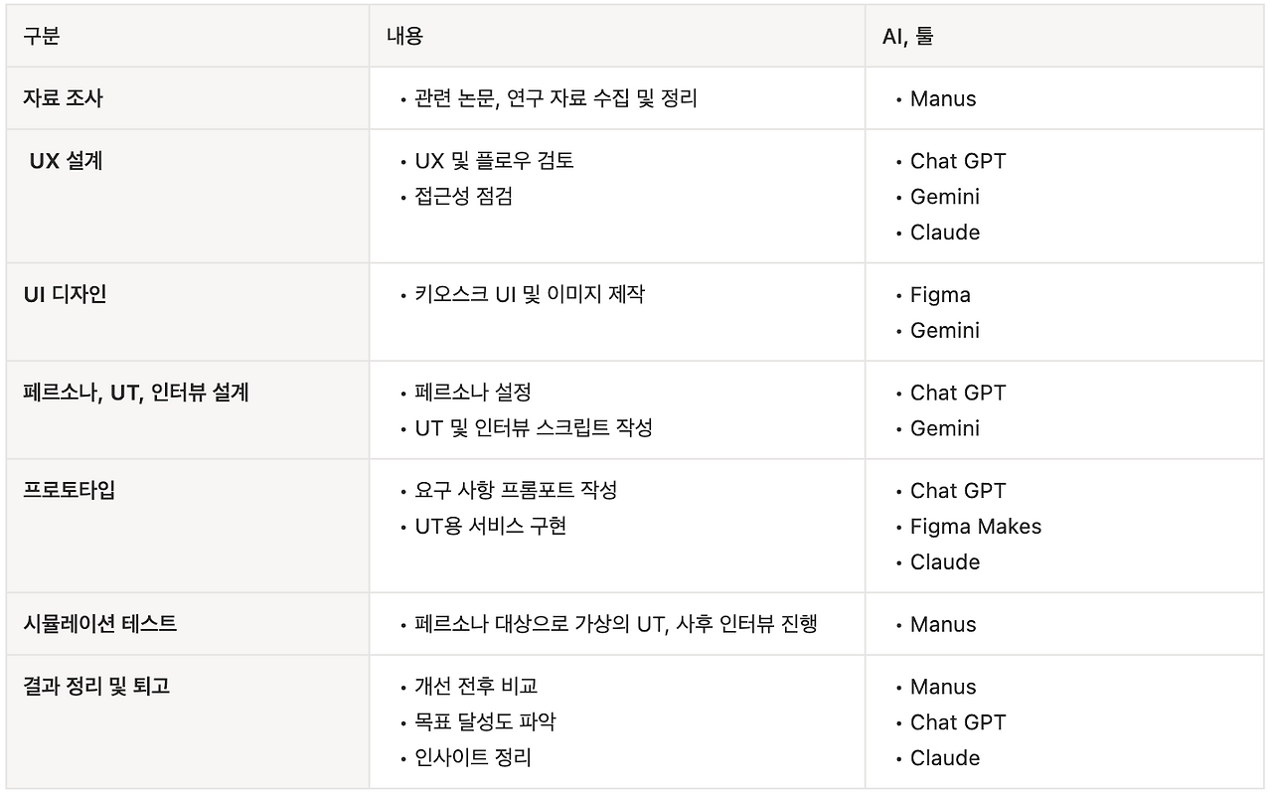Screen dimensions: 1272x793
Task: Select the UI 디자인 row label
Action: (65, 294)
